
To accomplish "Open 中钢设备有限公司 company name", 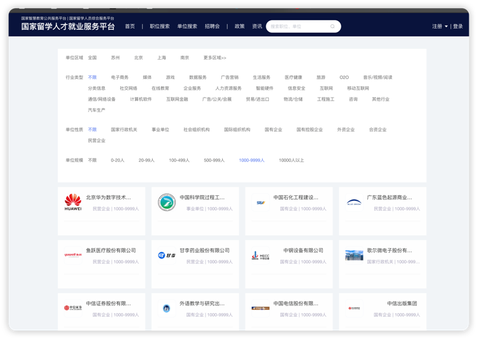I will 303,250.
